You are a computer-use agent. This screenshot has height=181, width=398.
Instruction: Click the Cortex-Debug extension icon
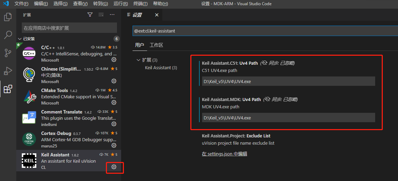(x=29, y=139)
